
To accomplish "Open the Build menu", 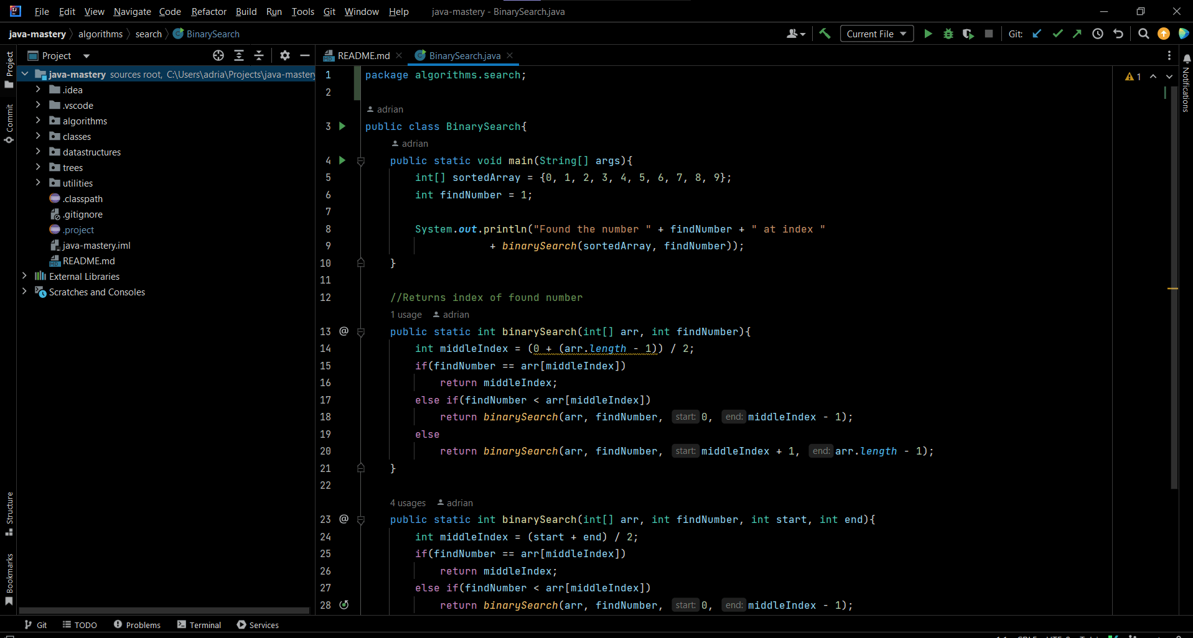I will [246, 11].
